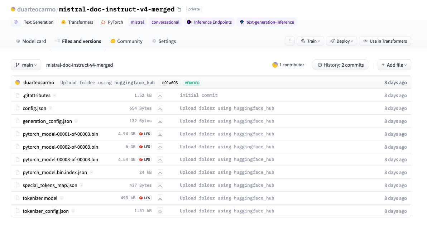This screenshot has height=235, width=427.
Task: Open the three-dot more options menu
Action: 290,41
